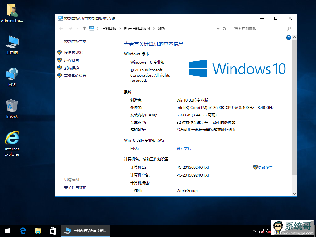Open the 高级系统设置 link

coord(75,76)
